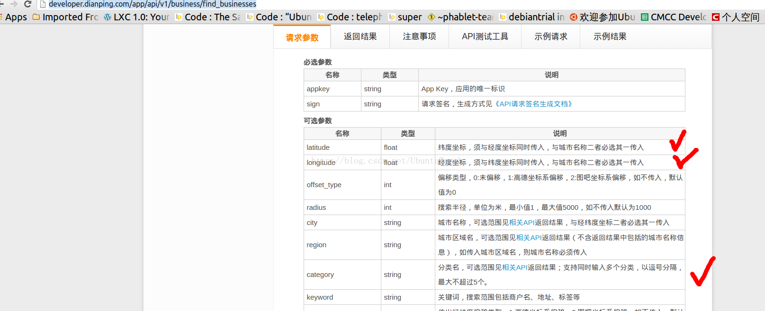Select the 'city' parameter name cell
The image size is (765, 311).
tap(342, 223)
